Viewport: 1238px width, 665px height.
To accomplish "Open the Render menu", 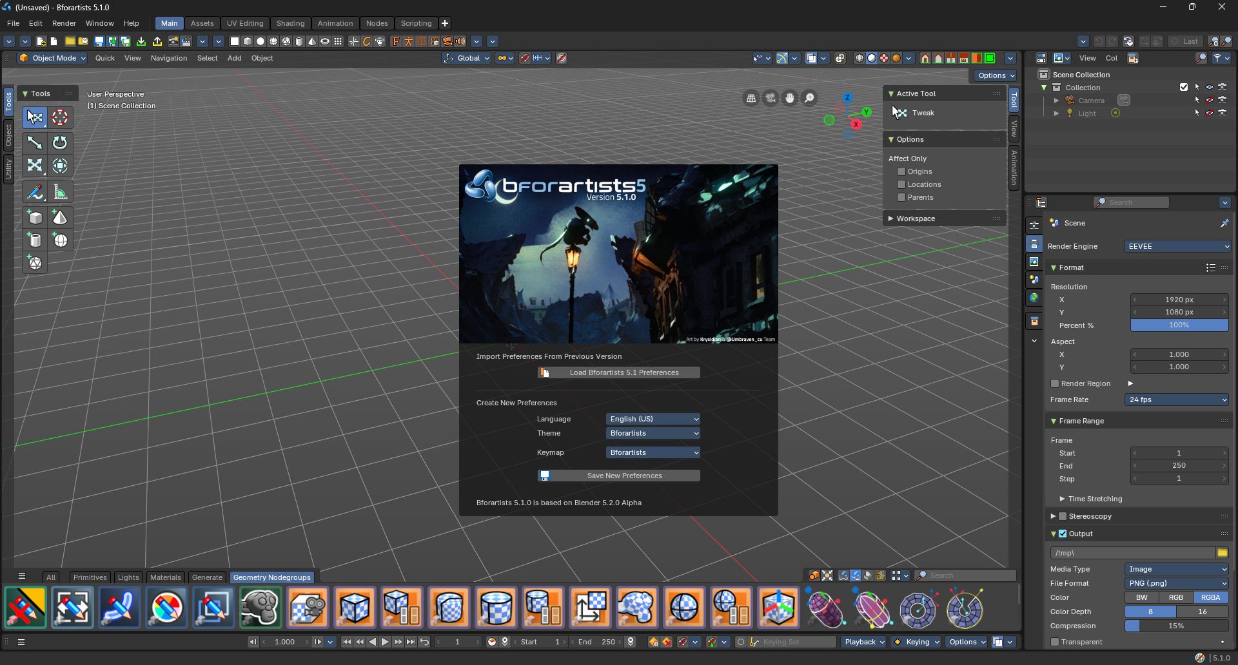I will point(64,23).
